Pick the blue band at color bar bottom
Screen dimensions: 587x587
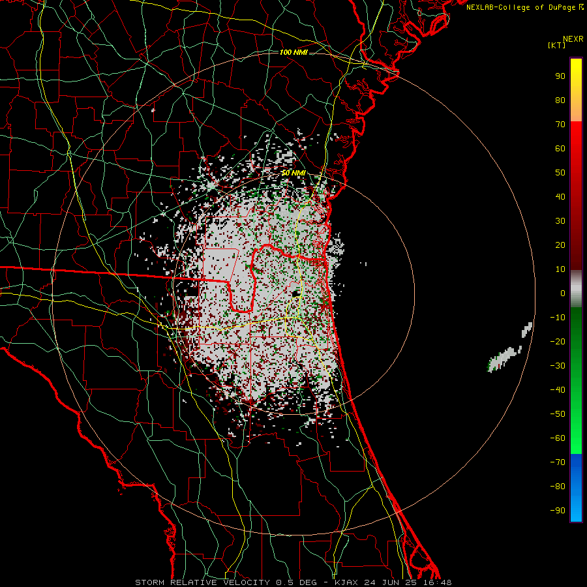pyautogui.click(x=576, y=488)
